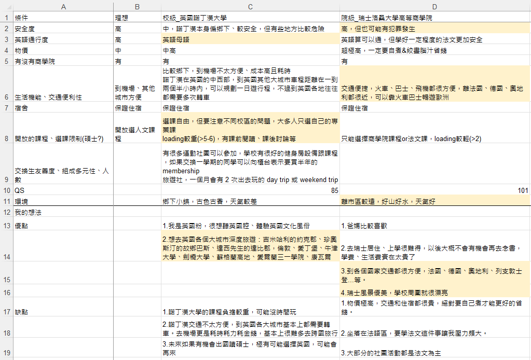
Task: Select the cell 院級_瑞士洛桑大學高等商學院
Action: (x=435, y=18)
